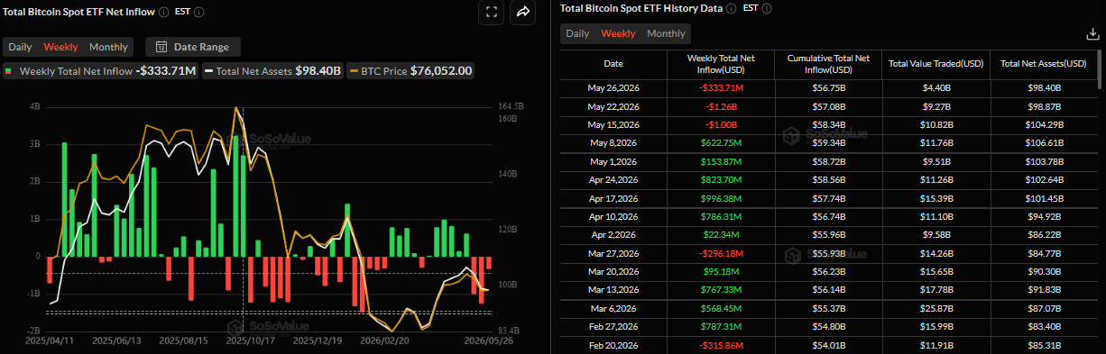Click the May 1,2026 date cell
The width and height of the screenshot is (1106, 354).
(x=613, y=161)
